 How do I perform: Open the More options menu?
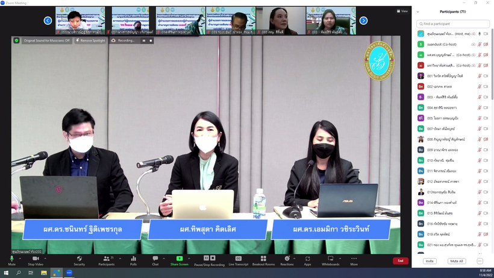[x=354, y=261]
